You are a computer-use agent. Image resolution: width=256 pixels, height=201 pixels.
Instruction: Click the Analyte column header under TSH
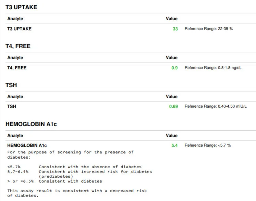15,97
